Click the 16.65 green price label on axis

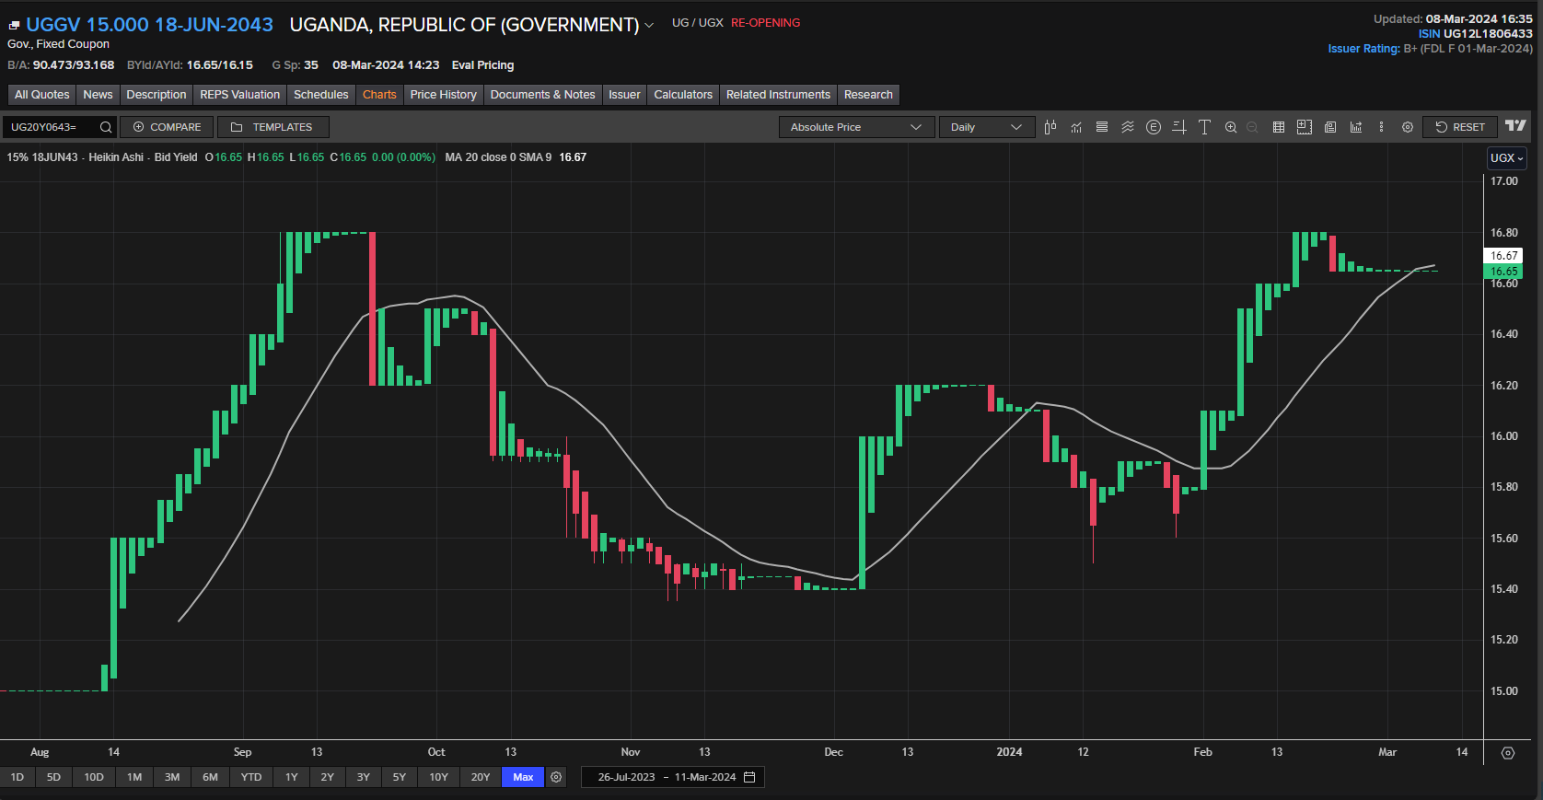pyautogui.click(x=1503, y=272)
